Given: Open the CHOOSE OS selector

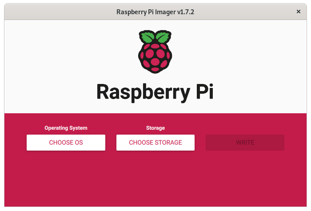Looking at the screenshot, I should (x=66, y=143).
